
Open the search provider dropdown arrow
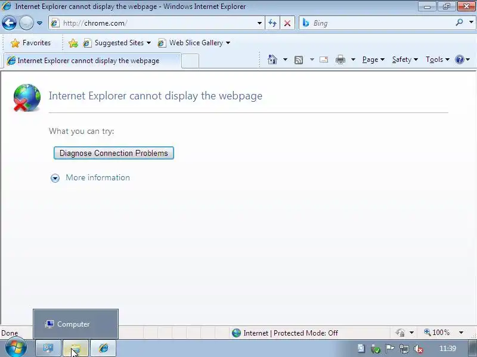coord(471,23)
